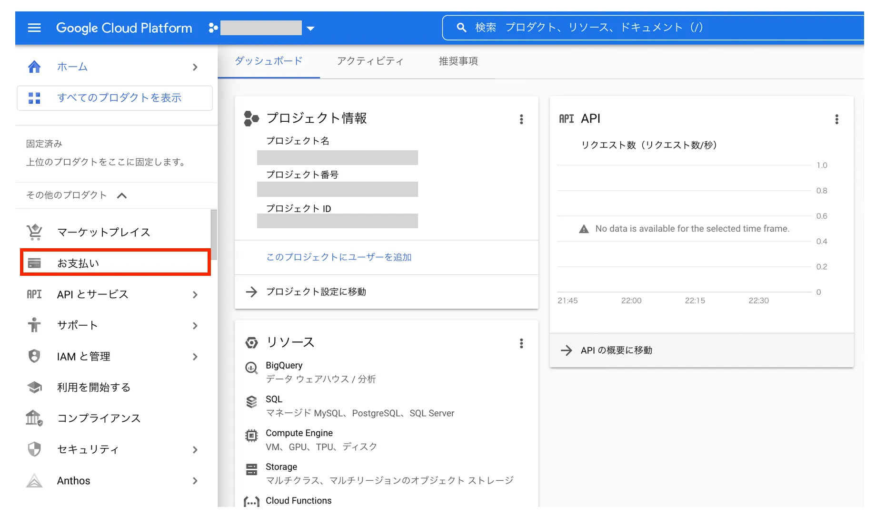Click the API card header icon
876x525 pixels.
(567, 119)
